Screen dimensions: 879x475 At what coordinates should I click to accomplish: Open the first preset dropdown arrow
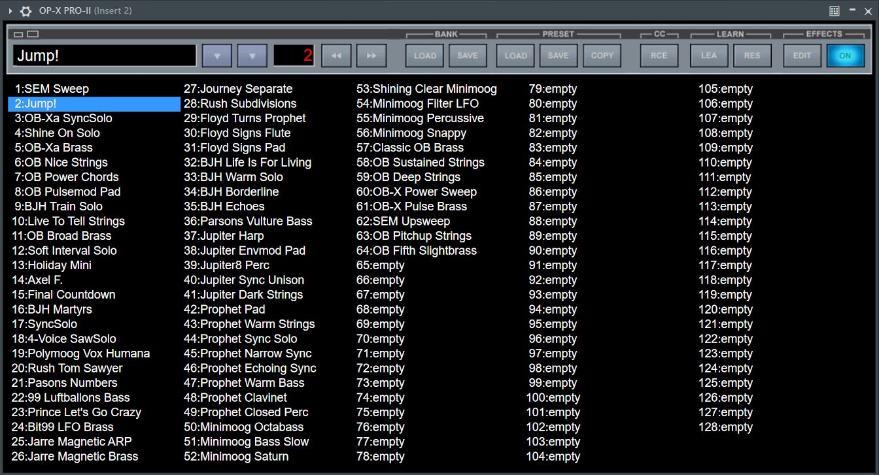(x=217, y=56)
